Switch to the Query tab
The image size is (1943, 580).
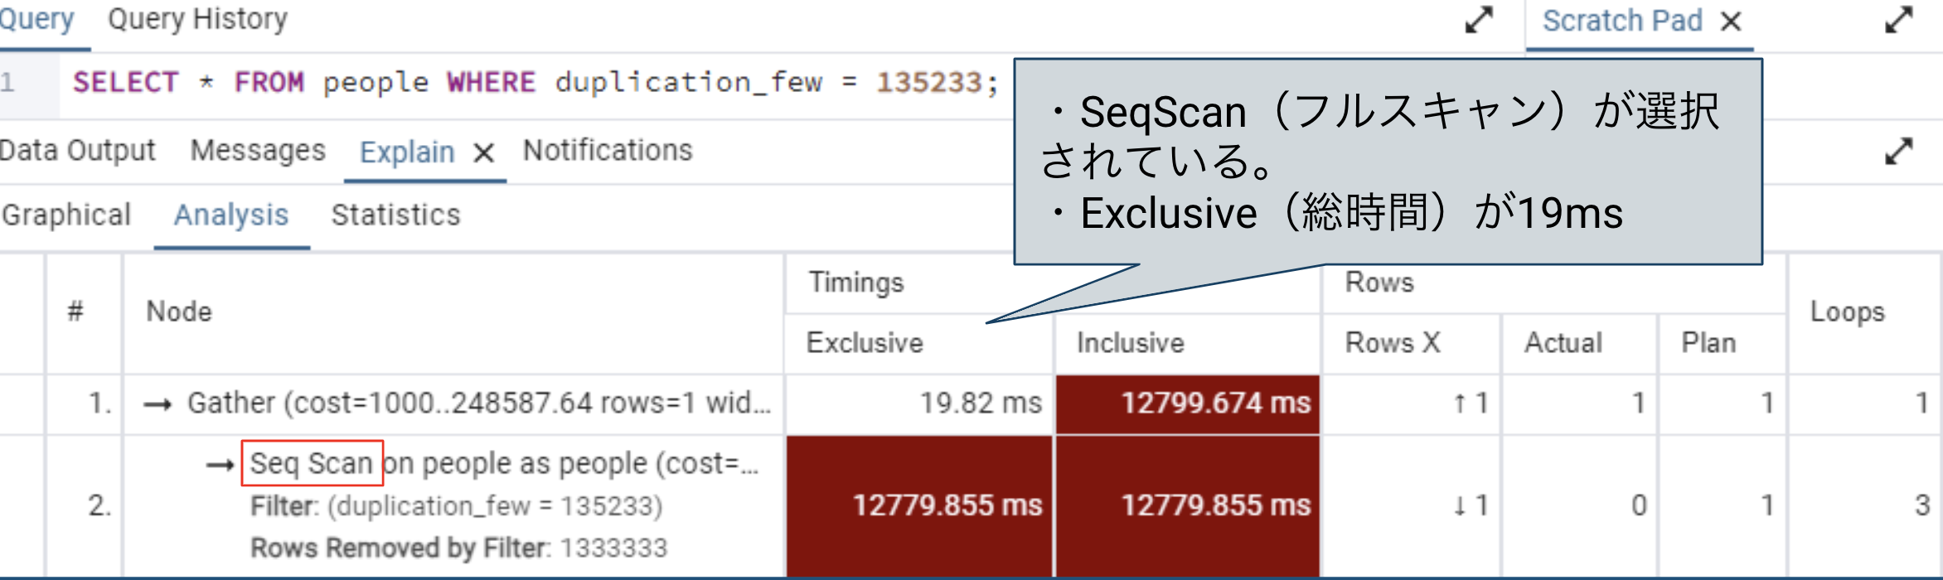pos(36,19)
